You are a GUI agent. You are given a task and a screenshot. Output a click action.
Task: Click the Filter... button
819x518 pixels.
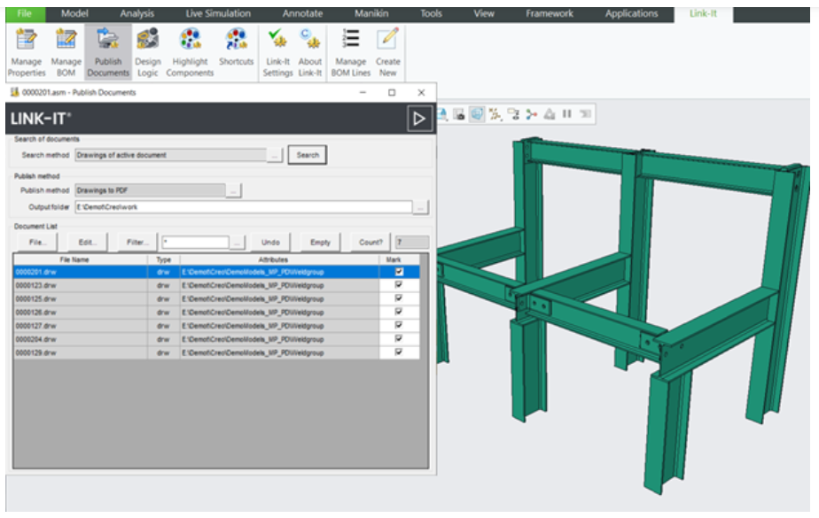pos(137,243)
